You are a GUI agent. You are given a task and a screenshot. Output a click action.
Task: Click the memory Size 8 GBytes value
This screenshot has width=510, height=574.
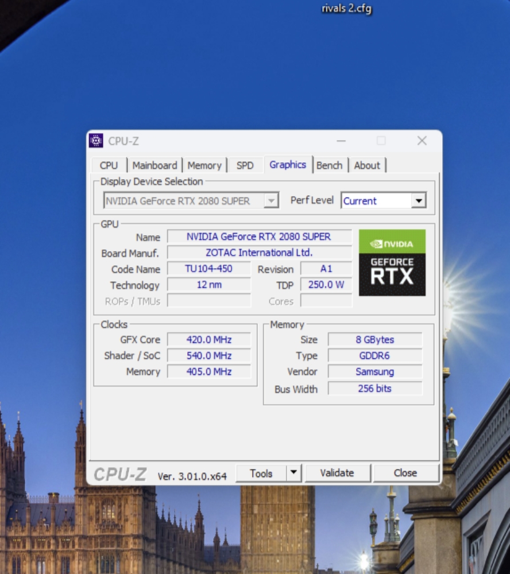[x=375, y=340]
